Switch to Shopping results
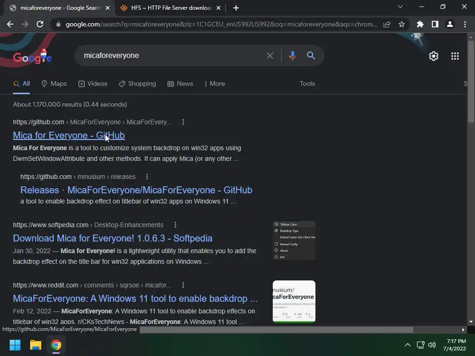The width and height of the screenshot is (475, 356). [137, 83]
